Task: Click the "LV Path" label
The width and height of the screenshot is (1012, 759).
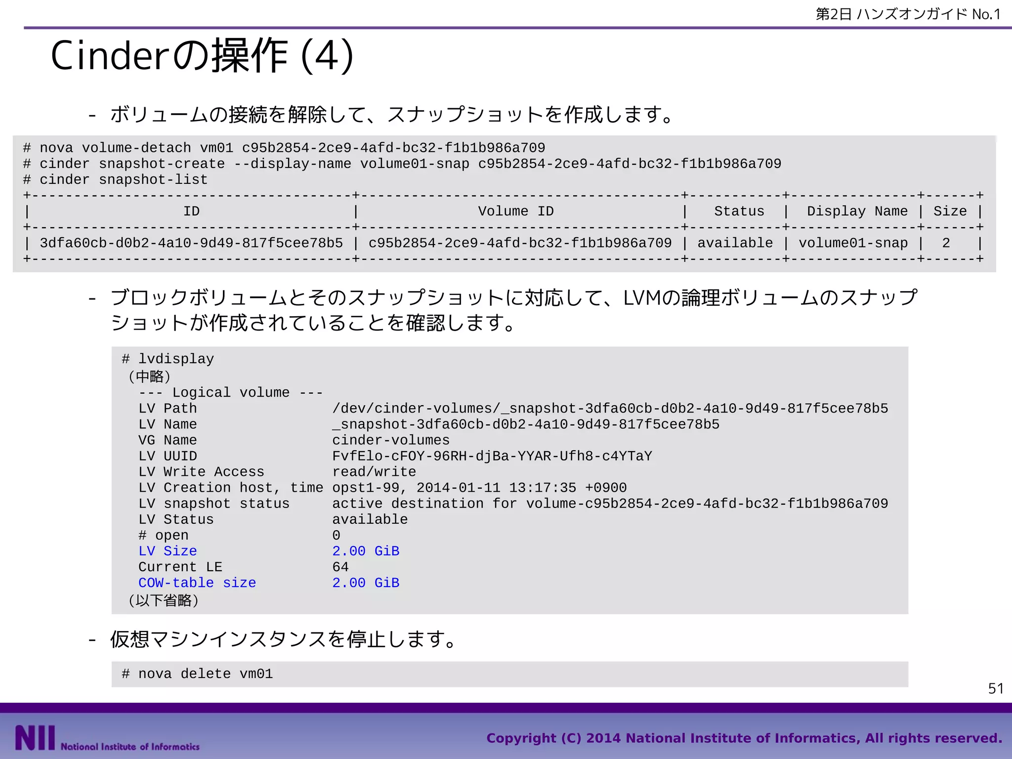Action: [168, 408]
